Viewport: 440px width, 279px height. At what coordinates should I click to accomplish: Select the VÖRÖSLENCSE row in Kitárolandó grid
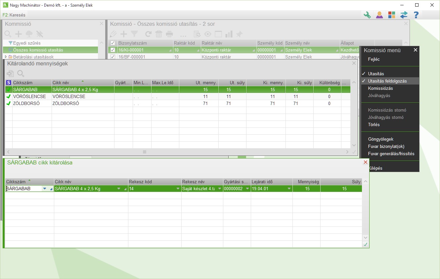coord(178,96)
